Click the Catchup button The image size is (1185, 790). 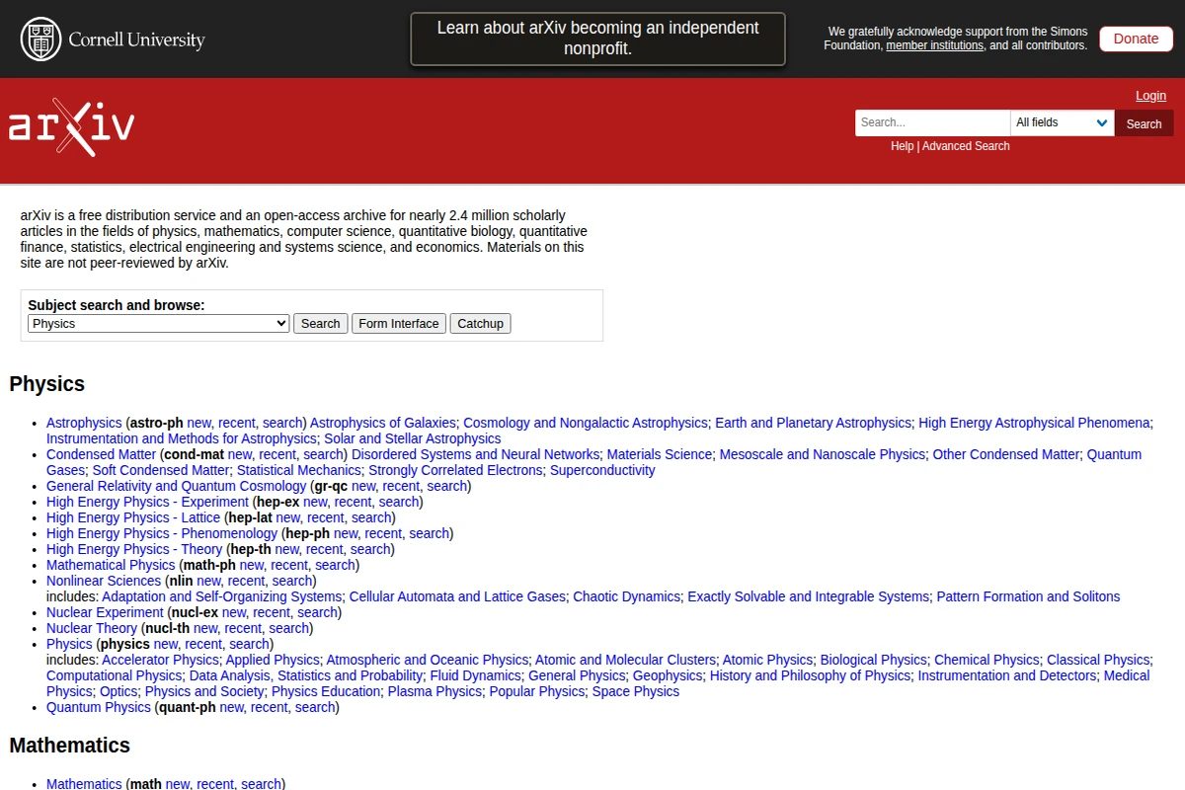pyautogui.click(x=480, y=323)
